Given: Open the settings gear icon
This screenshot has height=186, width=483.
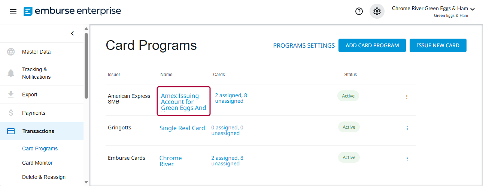Looking at the screenshot, I should [x=377, y=11].
